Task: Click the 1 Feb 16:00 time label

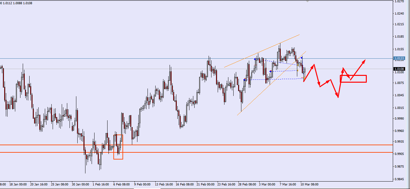Action: 101,184
